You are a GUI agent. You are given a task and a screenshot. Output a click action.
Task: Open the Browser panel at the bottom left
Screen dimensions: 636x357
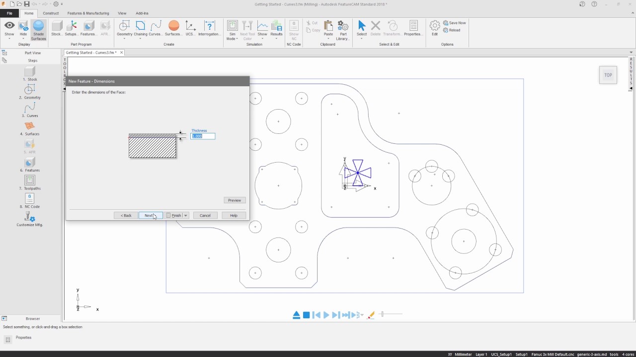click(x=33, y=319)
